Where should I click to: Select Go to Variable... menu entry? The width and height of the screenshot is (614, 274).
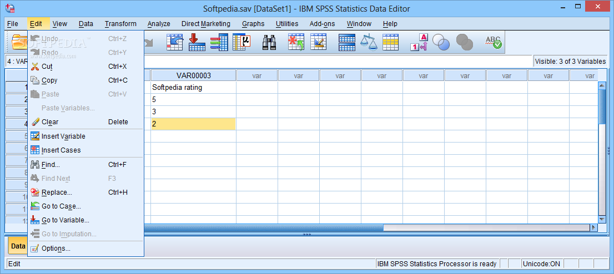pos(85,220)
